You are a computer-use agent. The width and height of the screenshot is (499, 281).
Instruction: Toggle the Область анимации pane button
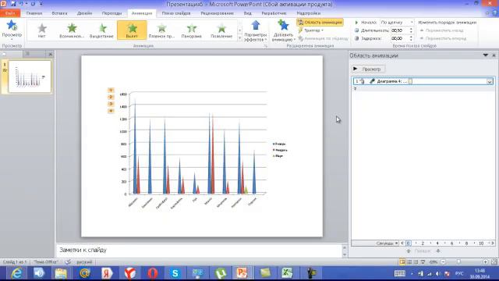coord(320,23)
